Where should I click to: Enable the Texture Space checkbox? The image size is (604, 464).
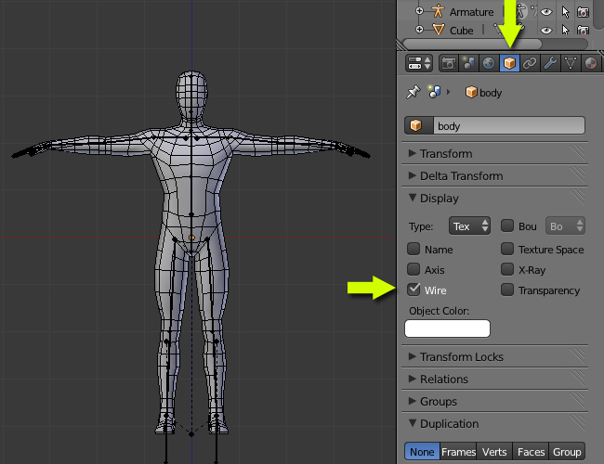507,249
